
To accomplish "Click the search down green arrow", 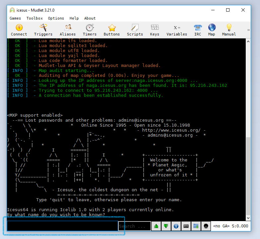I will 166,226.
